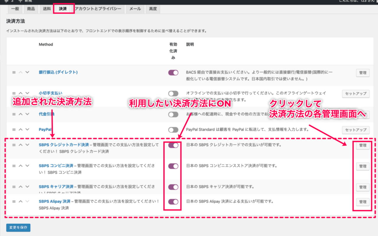
Task: Toggle SBPS クレジットカード決済 switch
Action: 173,145
